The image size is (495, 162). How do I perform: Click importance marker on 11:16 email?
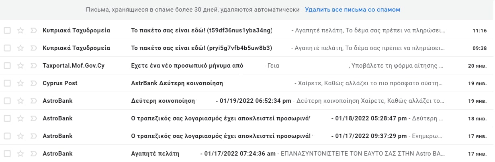click(x=33, y=30)
